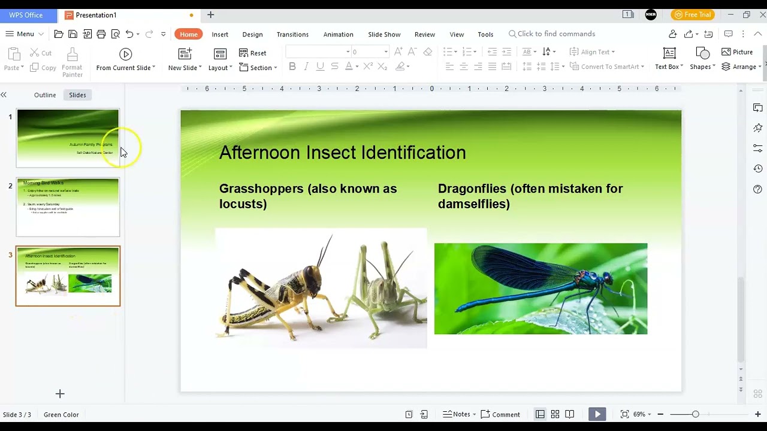Expand bullets list dropdown
The image size is (767, 431).
456,52
